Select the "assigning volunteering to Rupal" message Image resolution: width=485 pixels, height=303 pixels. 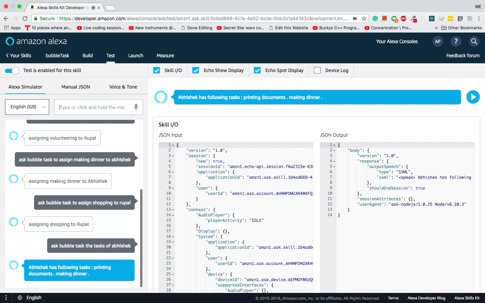[62, 138]
